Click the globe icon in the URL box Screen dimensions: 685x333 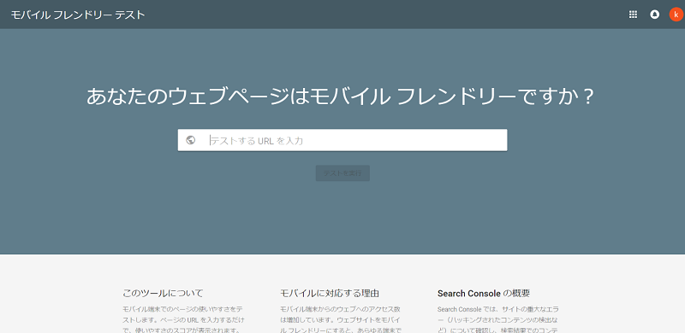click(x=190, y=140)
